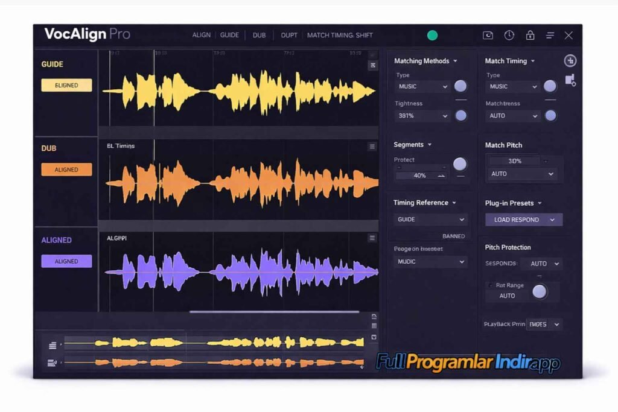Click the lock icon in the title bar
This screenshot has width=618, height=412.
pyautogui.click(x=530, y=35)
